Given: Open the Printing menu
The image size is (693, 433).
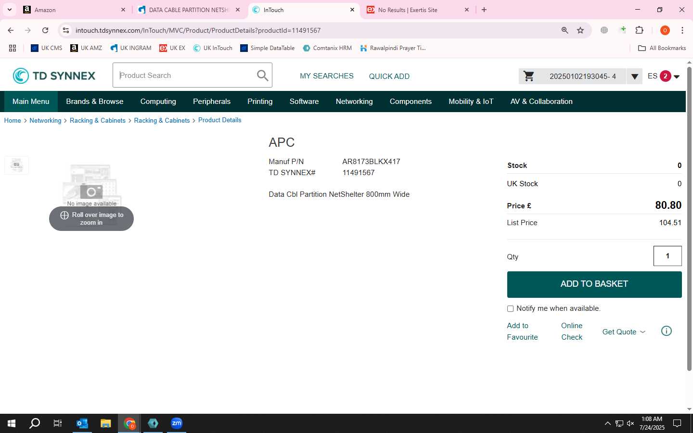Looking at the screenshot, I should (x=260, y=102).
